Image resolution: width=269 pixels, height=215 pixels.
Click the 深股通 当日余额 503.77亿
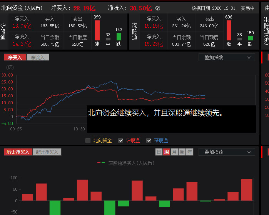[181, 44]
